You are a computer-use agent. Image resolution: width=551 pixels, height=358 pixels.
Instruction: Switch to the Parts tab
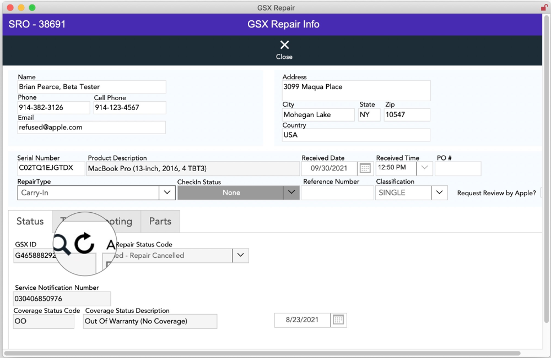(x=160, y=222)
